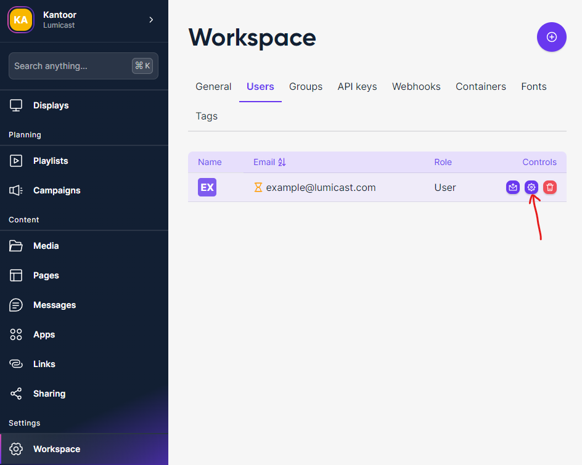Open the Fonts settings
Image resolution: width=582 pixels, height=465 pixels.
pos(533,86)
